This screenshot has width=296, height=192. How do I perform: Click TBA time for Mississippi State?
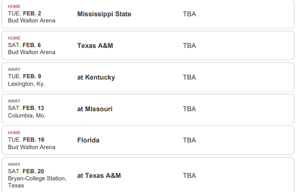pos(190,14)
